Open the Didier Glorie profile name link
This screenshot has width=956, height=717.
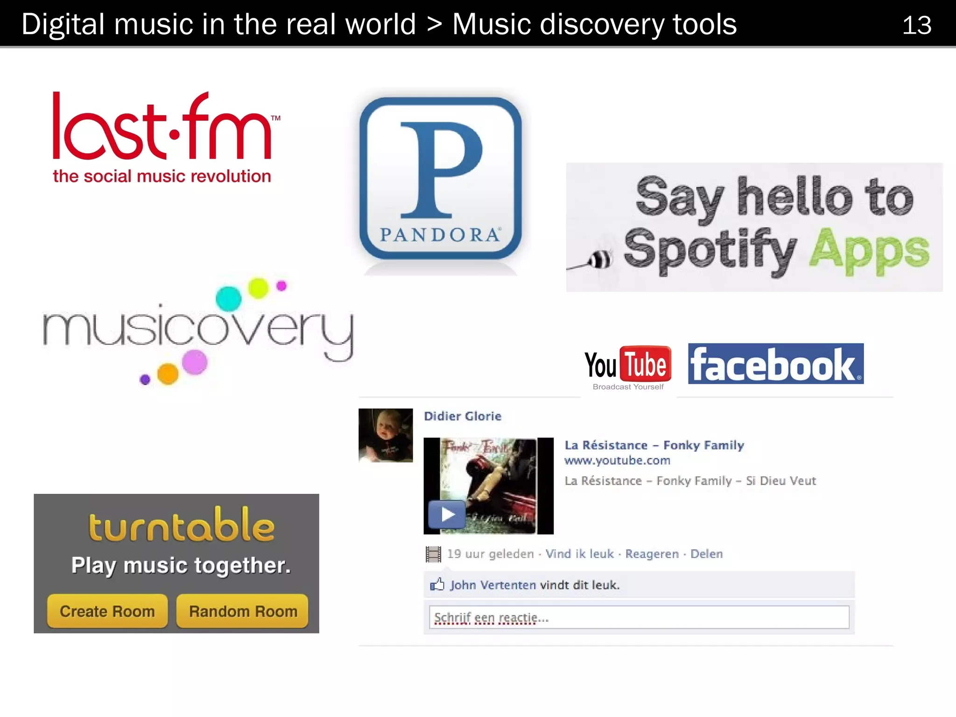463,416
